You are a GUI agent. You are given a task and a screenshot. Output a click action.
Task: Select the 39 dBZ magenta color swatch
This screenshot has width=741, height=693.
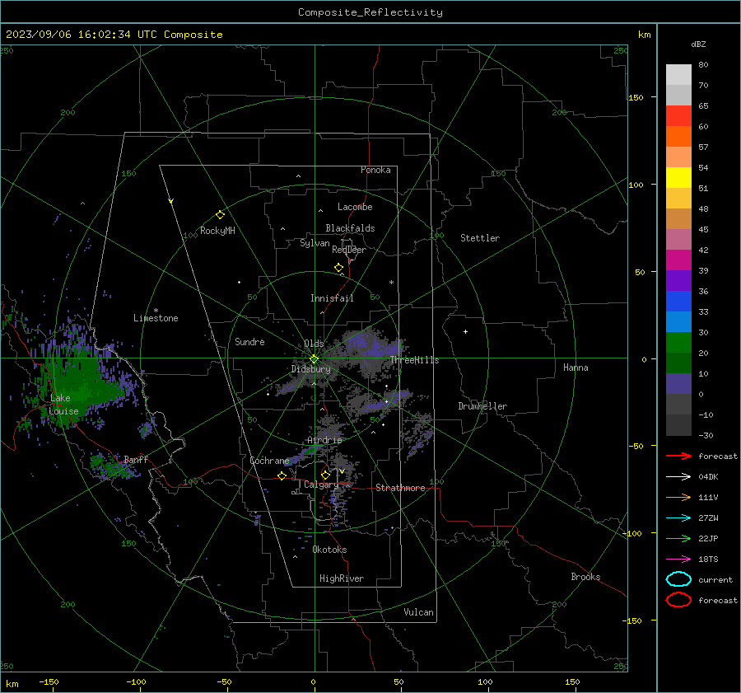(x=678, y=260)
